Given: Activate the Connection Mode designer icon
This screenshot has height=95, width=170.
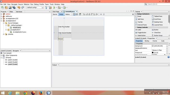Looking at the screenshot, I should coord(77,14).
